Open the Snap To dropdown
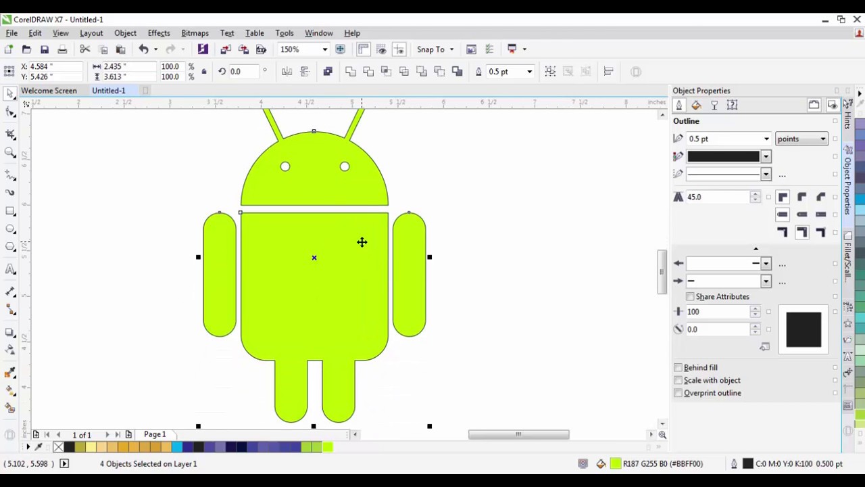 [x=451, y=49]
